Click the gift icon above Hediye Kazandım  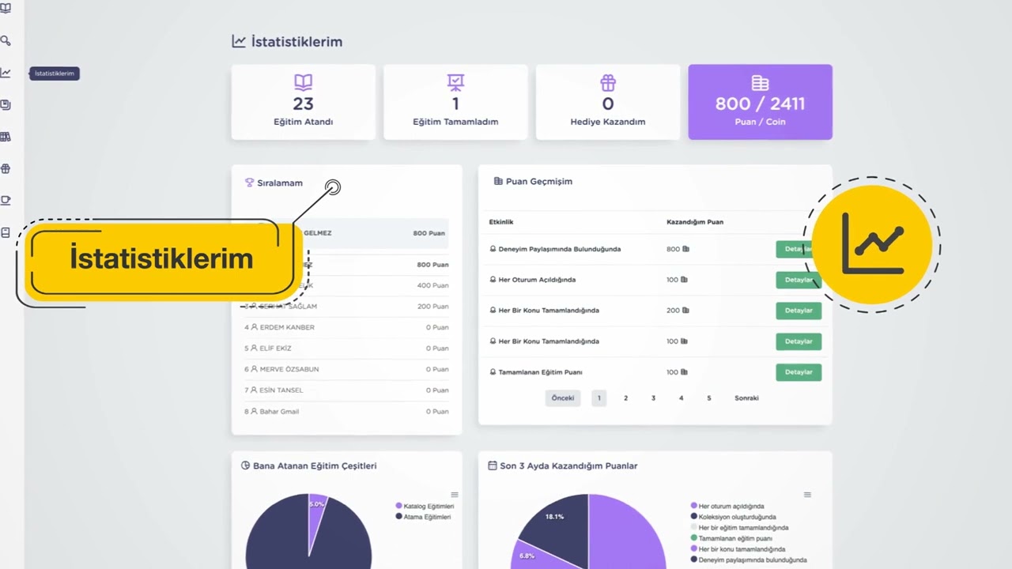[x=607, y=82]
